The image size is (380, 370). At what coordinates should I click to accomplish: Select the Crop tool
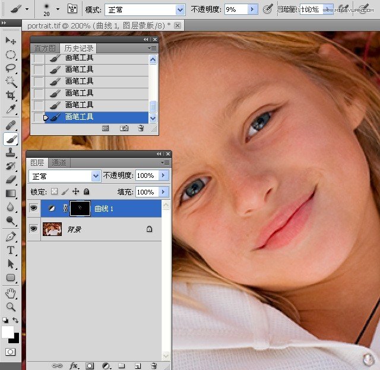(x=11, y=96)
